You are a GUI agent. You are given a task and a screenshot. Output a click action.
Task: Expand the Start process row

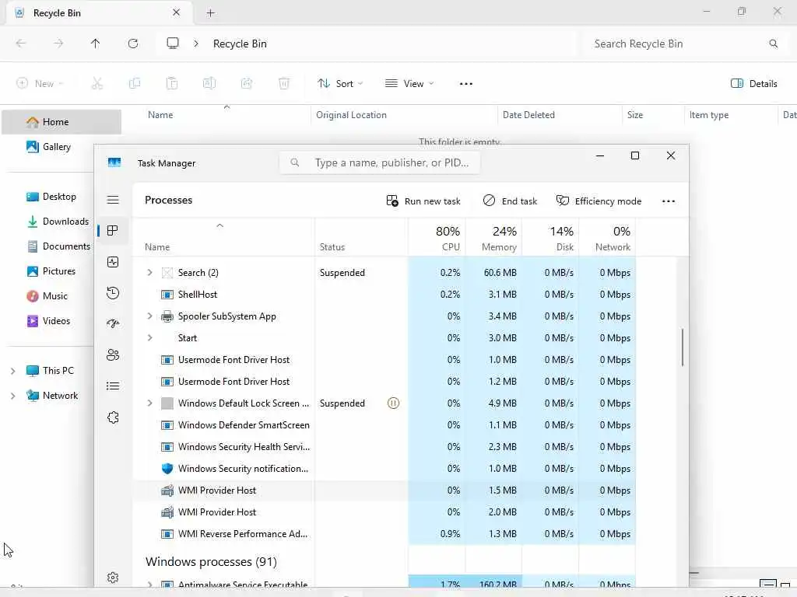point(149,337)
